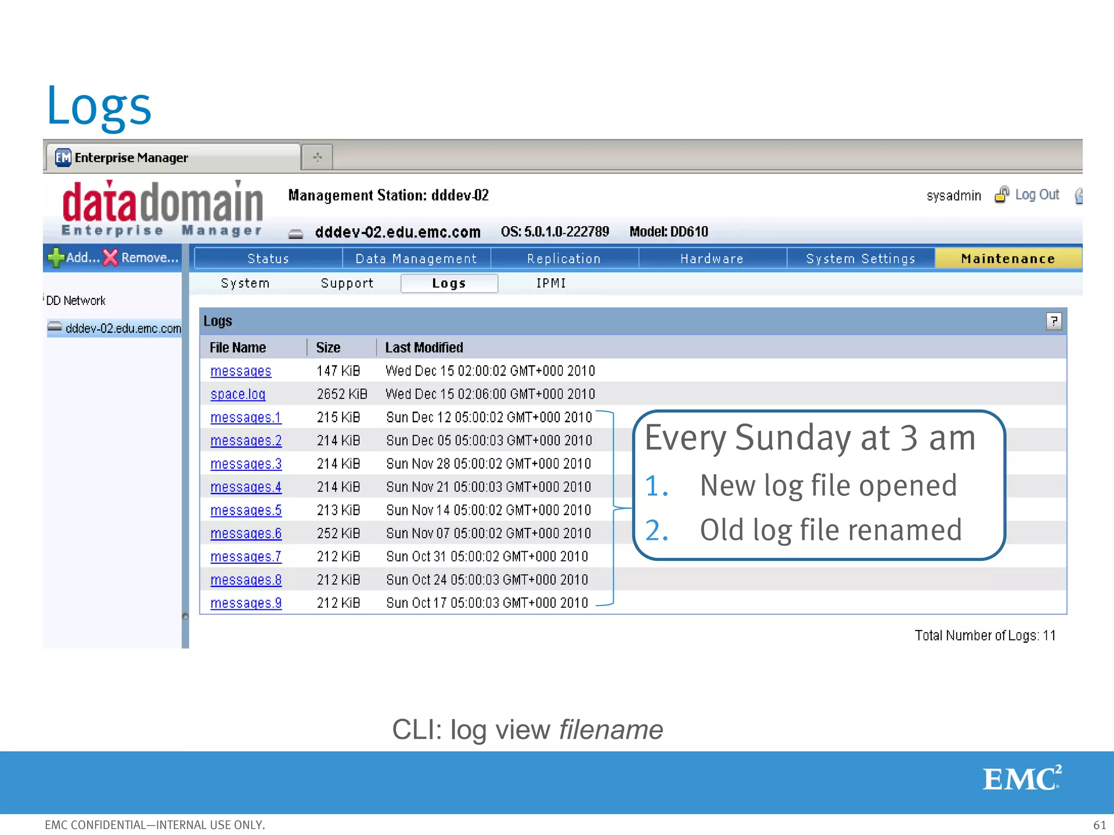Select the Maintenance tab

tap(1008, 259)
